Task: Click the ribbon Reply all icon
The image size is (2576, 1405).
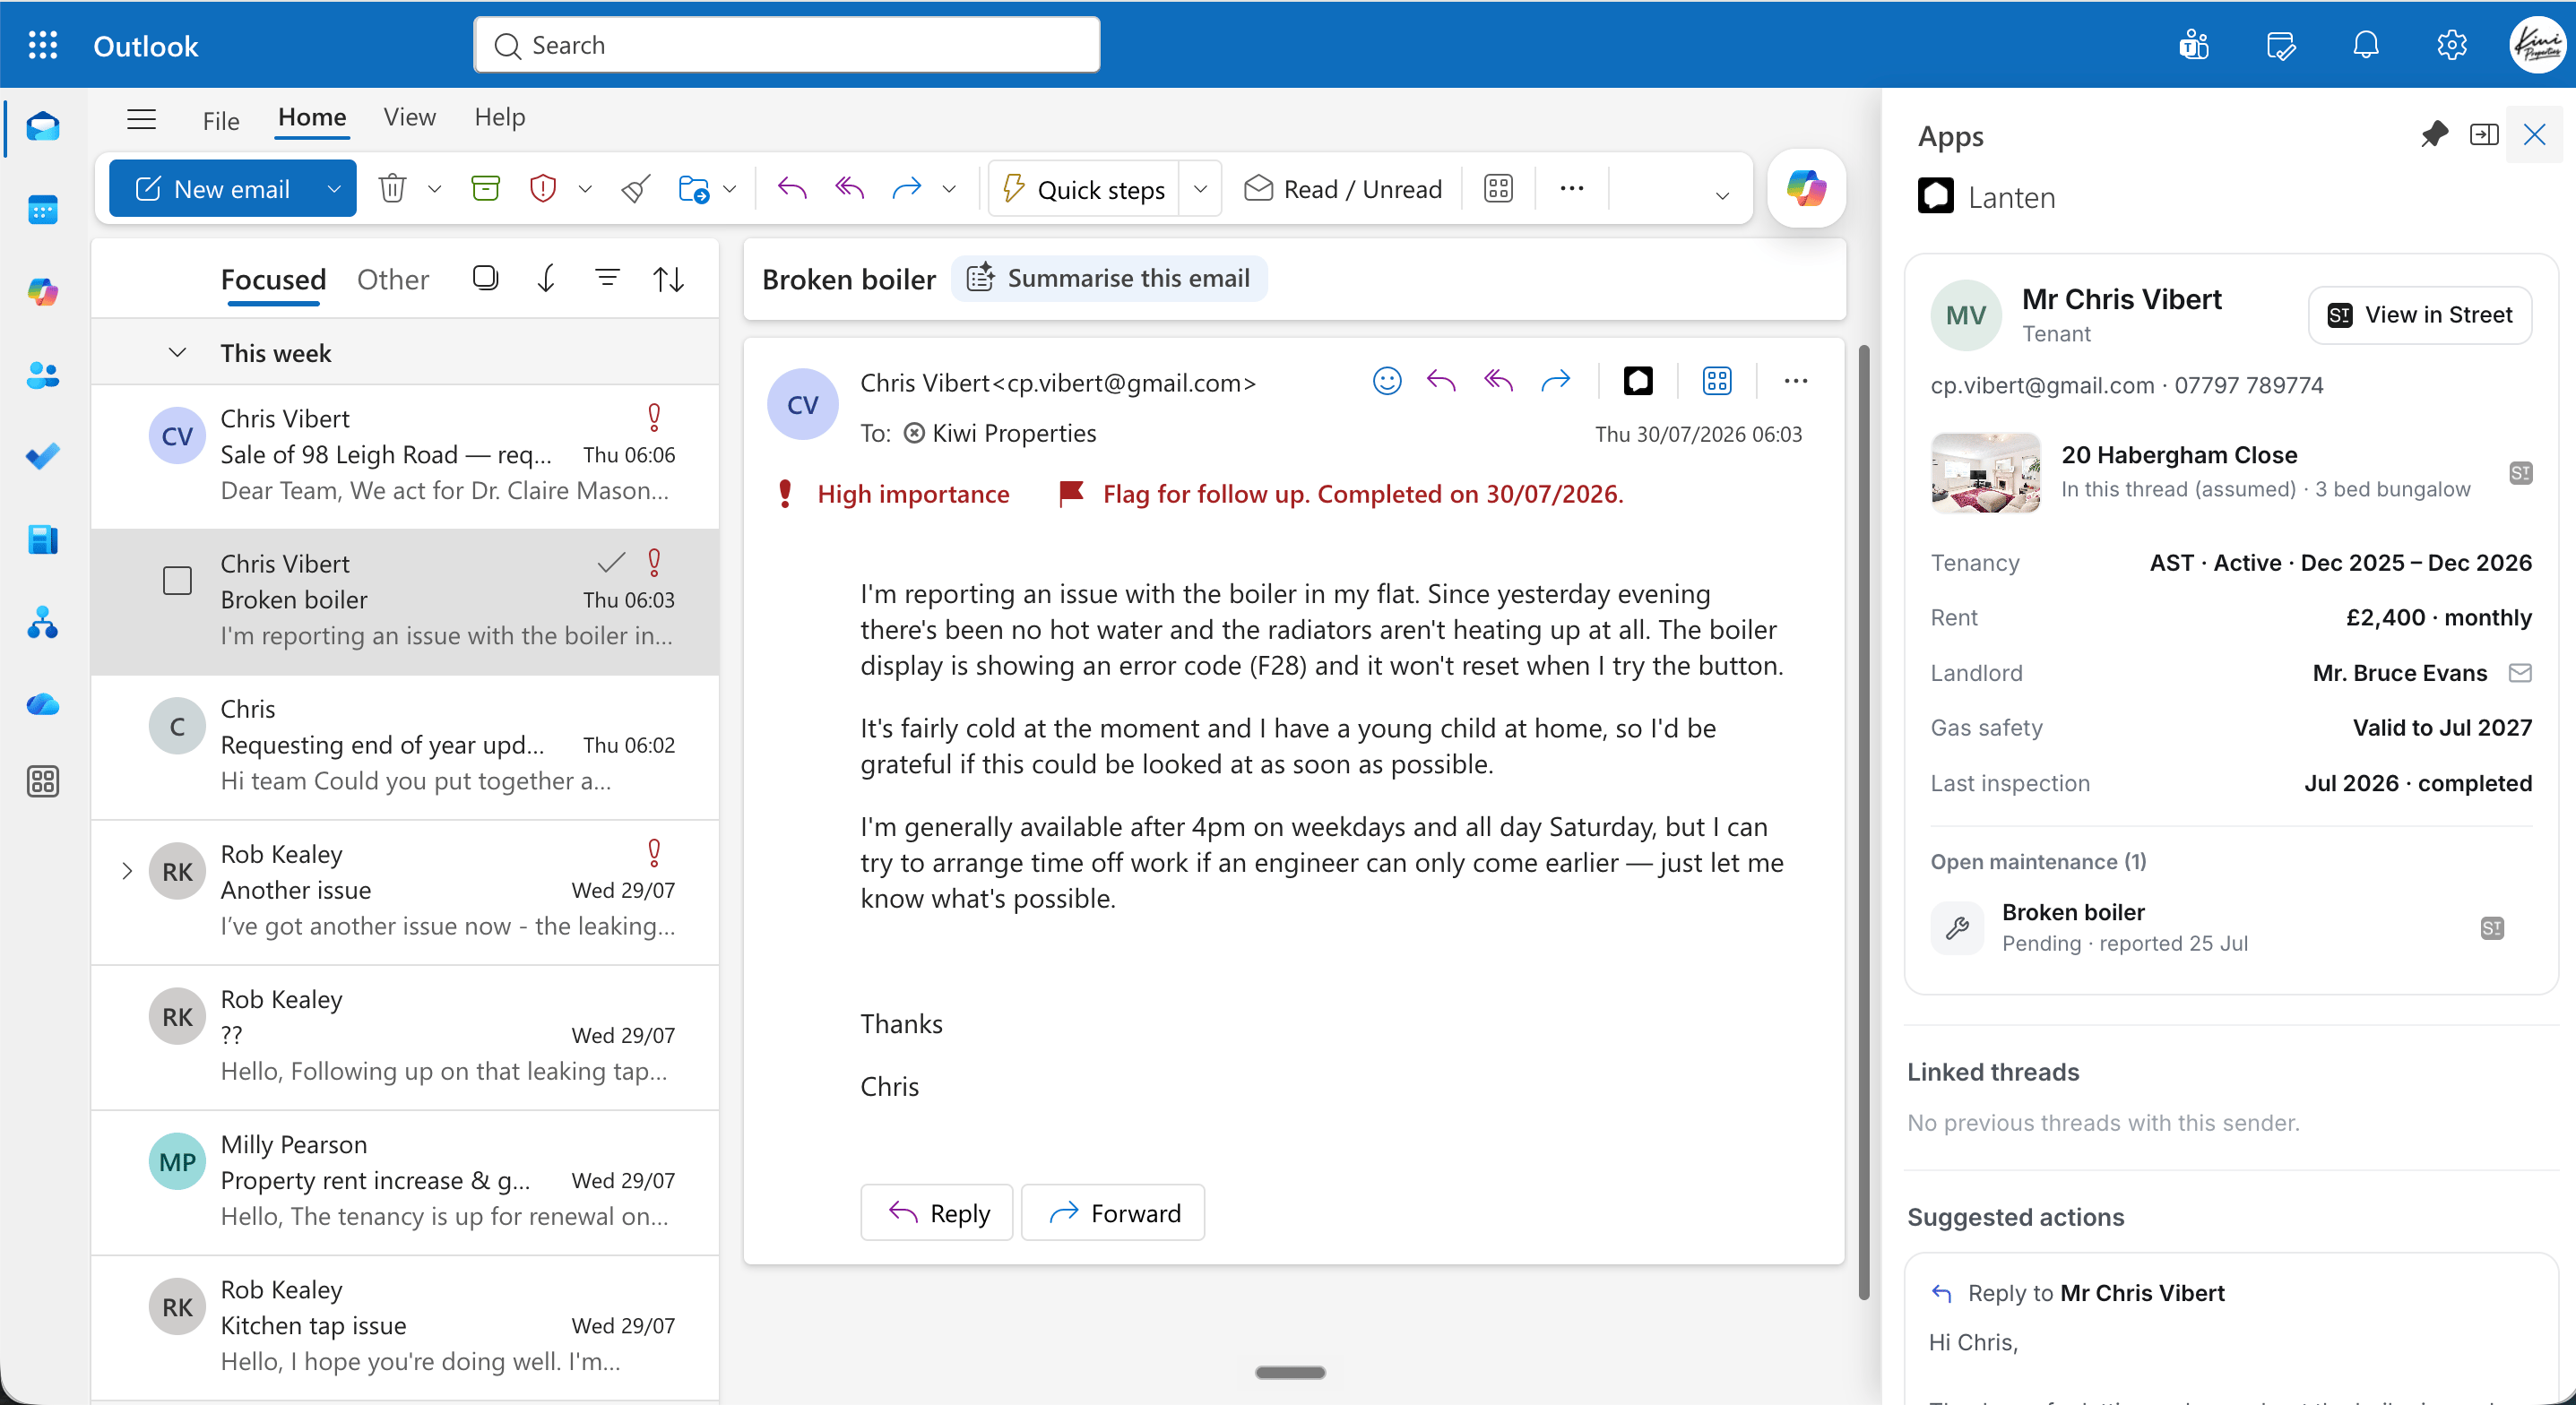Action: [x=850, y=189]
